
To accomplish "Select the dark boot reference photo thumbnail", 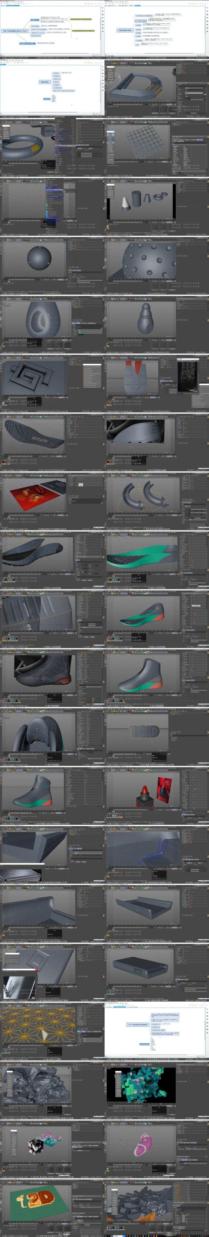I will point(52,678).
